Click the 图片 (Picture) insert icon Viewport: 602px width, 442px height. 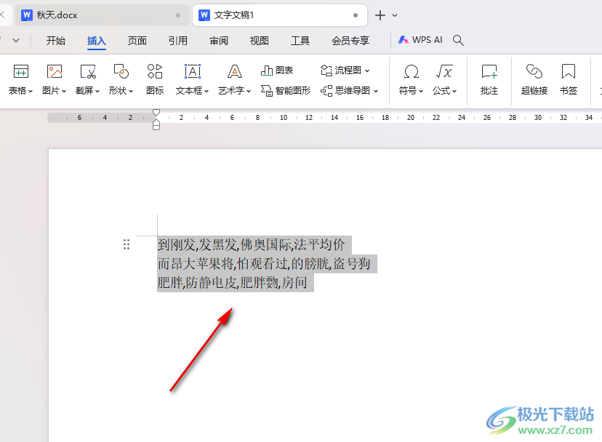pyautogui.click(x=54, y=72)
